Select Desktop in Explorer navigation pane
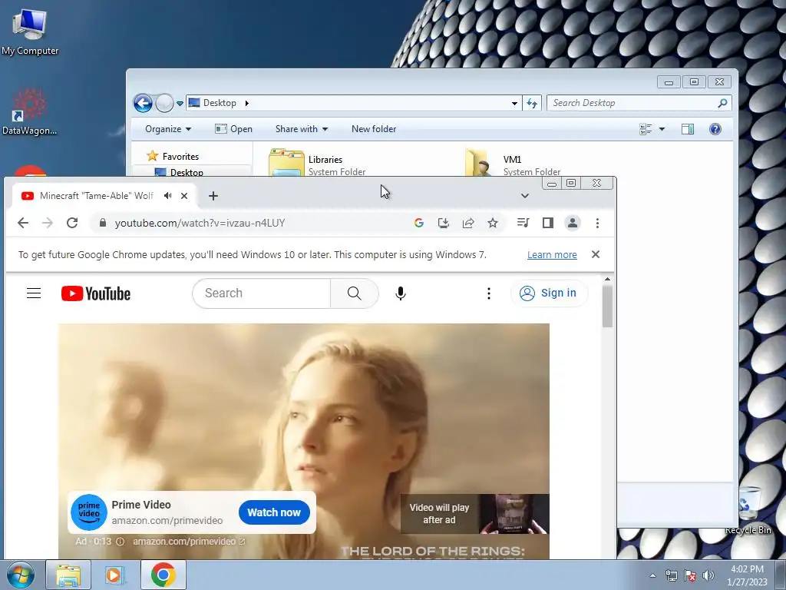This screenshot has height=590, width=786. point(179,172)
